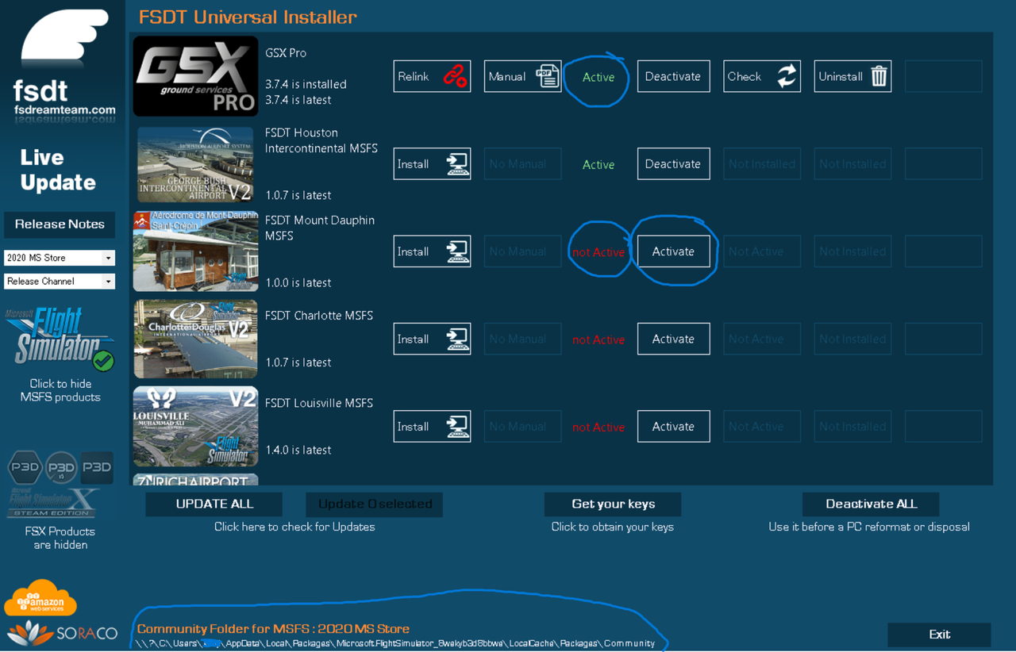Click the Active status for Houston

pos(598,164)
